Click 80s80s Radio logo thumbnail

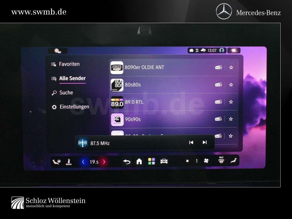click(x=117, y=85)
